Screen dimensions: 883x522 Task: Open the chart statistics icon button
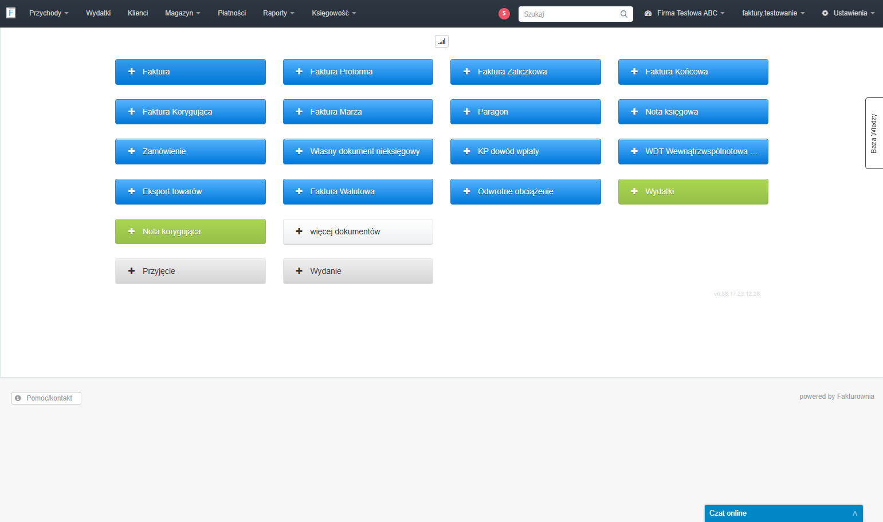point(442,41)
